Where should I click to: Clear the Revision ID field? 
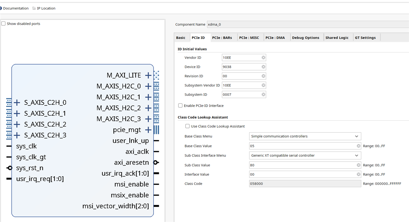click(x=263, y=76)
